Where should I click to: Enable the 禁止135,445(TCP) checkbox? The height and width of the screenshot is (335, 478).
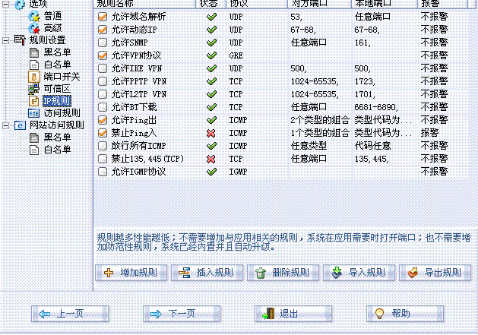[103, 159]
